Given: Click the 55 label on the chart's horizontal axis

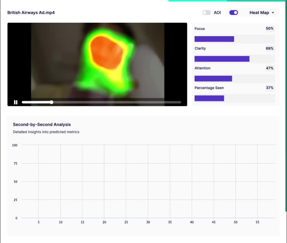Looking at the screenshot, I should pyautogui.click(x=257, y=222).
